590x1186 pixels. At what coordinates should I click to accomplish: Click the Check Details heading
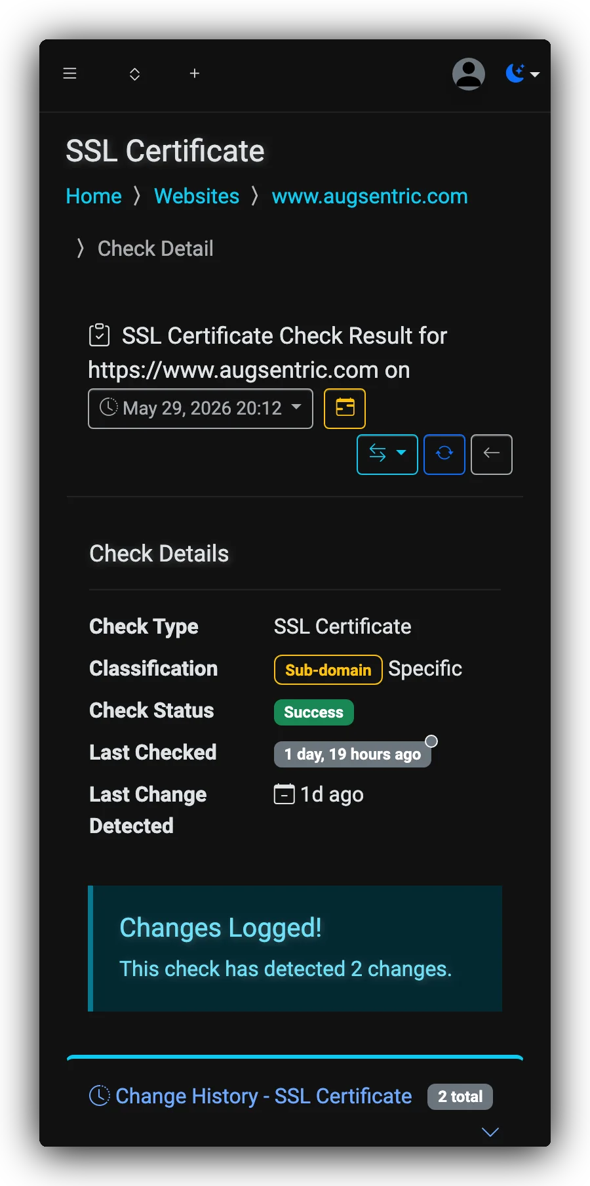coord(159,554)
